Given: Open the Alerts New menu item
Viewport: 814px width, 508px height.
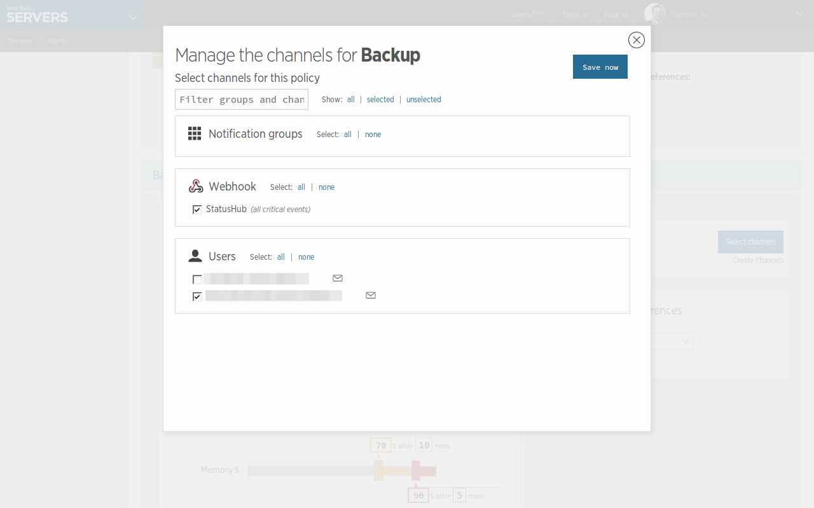Looking at the screenshot, I should pos(528,14).
